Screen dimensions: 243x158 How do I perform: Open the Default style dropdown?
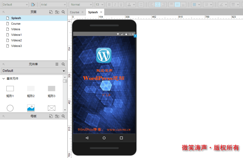[15, 5]
